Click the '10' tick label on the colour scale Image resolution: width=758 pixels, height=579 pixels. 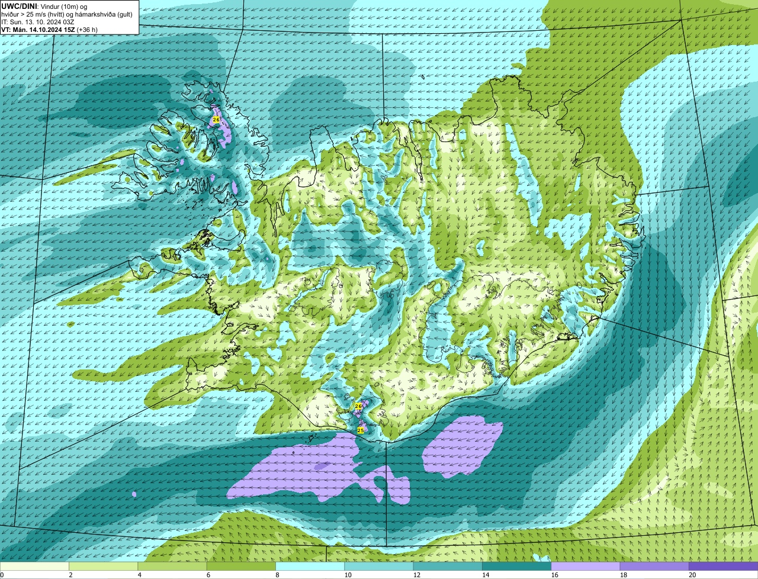pyautogui.click(x=348, y=575)
